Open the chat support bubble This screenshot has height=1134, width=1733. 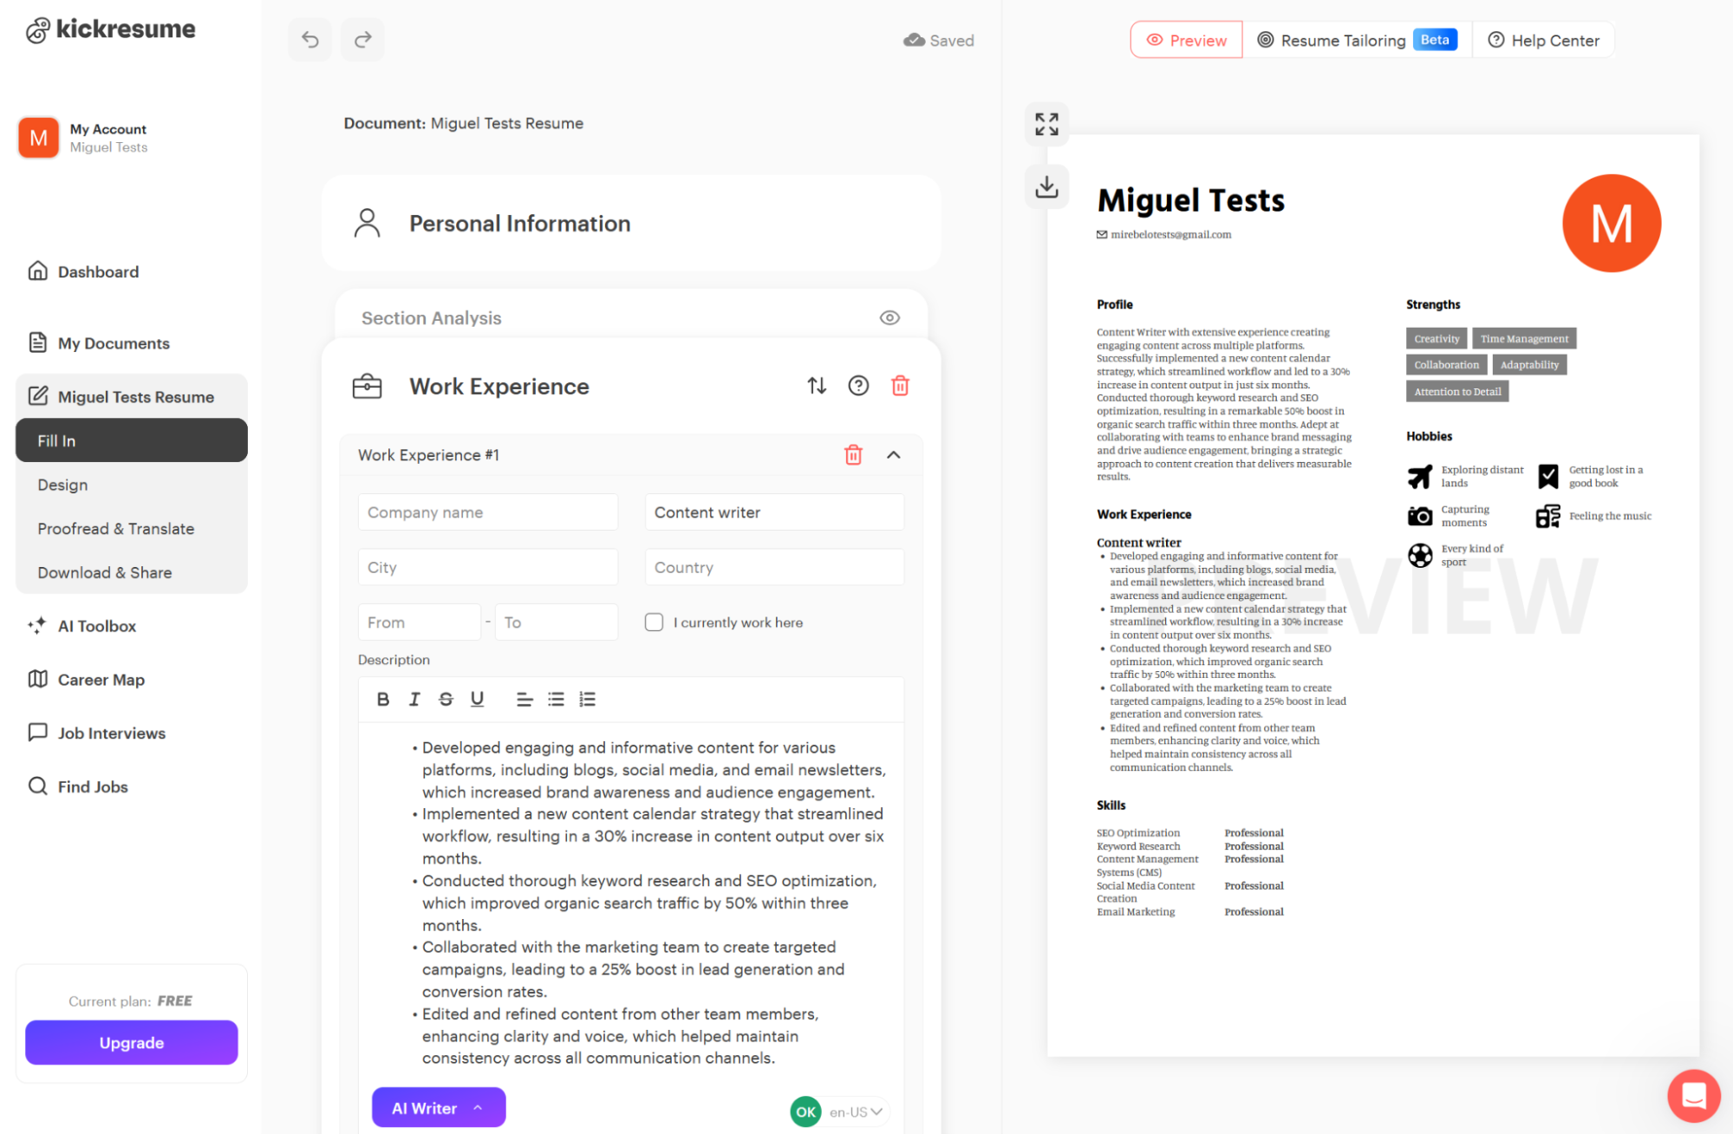tap(1693, 1095)
